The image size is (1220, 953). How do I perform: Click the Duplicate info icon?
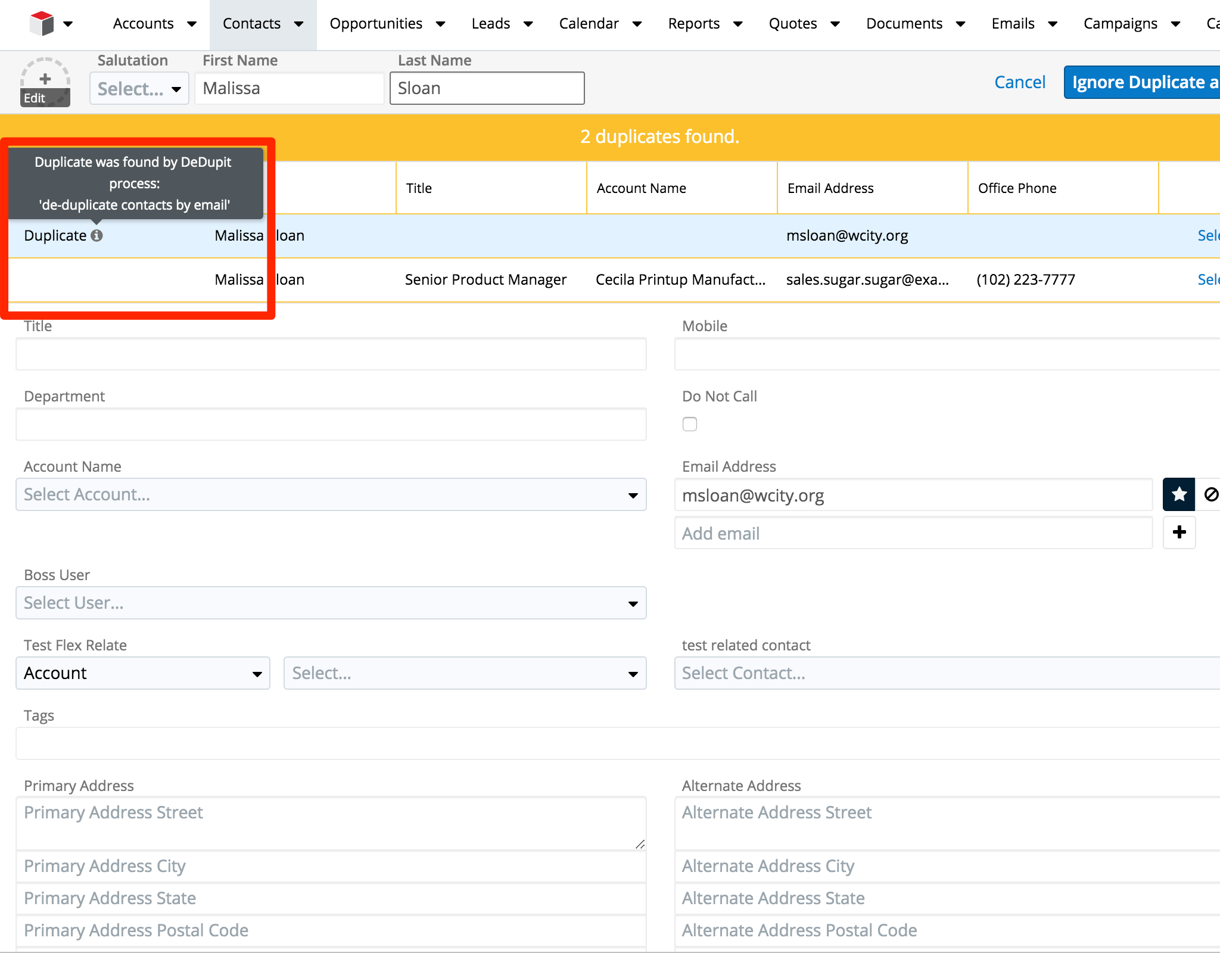pyautogui.click(x=97, y=235)
